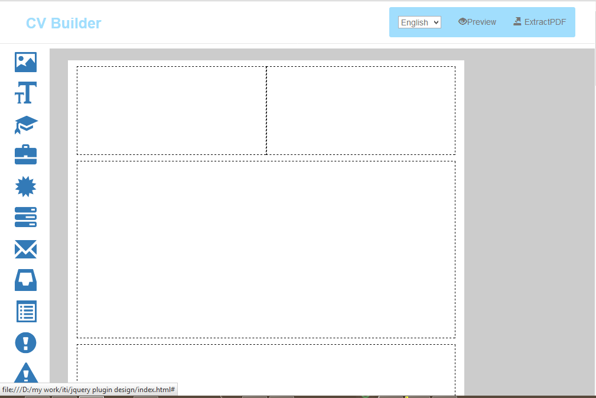Select the stacked server bars icon
The width and height of the screenshot is (596, 398).
25,218
